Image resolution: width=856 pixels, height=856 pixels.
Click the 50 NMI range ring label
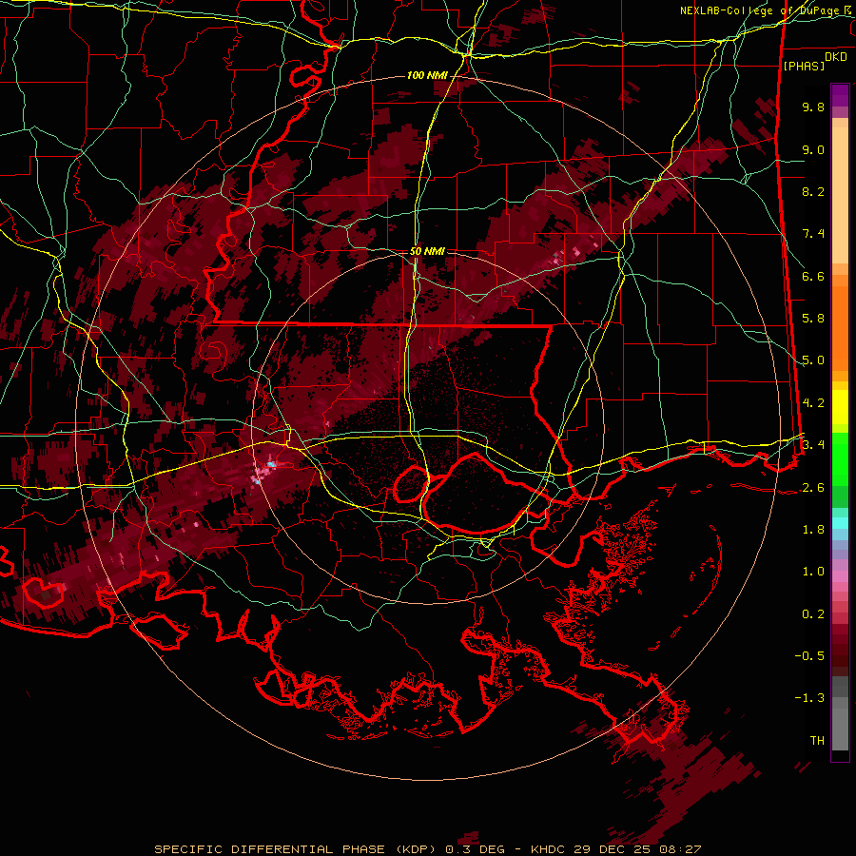pyautogui.click(x=427, y=251)
